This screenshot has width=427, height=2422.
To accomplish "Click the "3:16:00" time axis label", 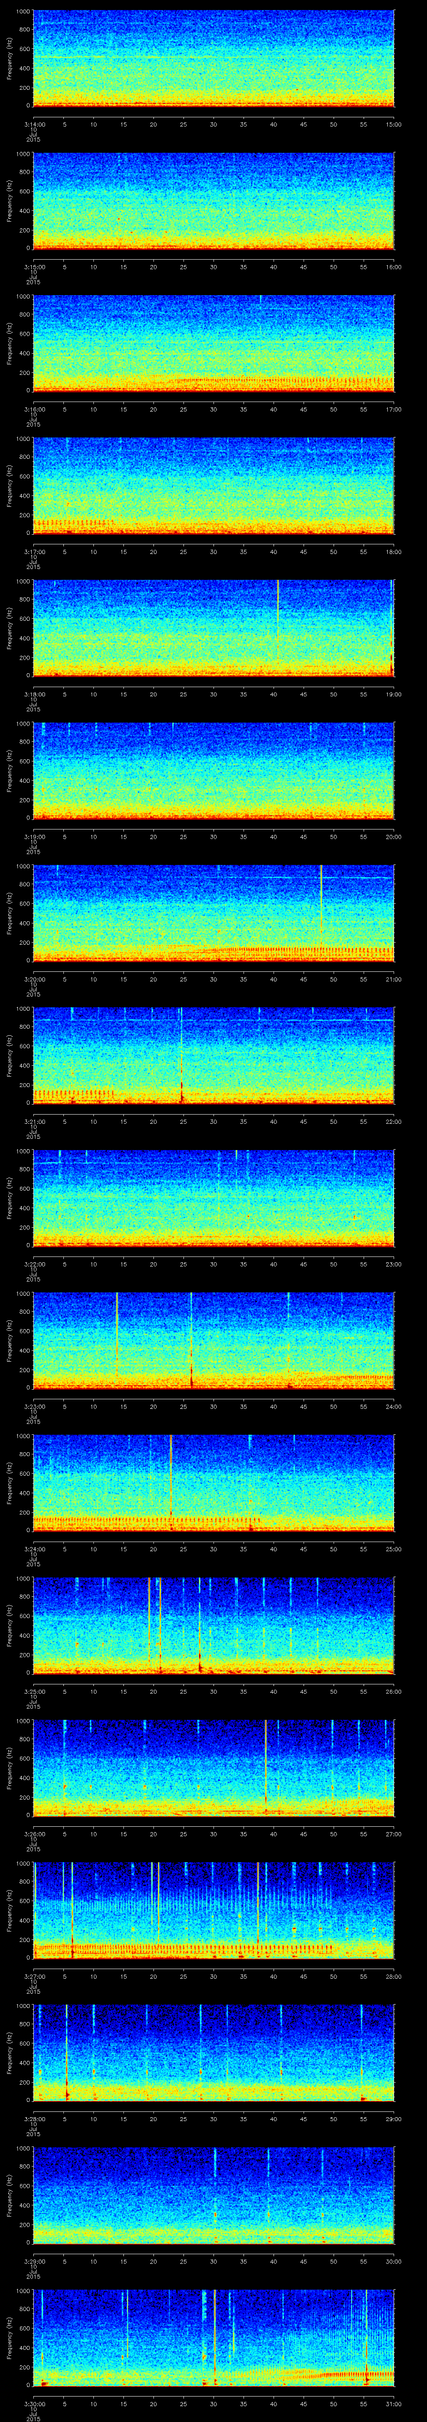I will (35, 409).
